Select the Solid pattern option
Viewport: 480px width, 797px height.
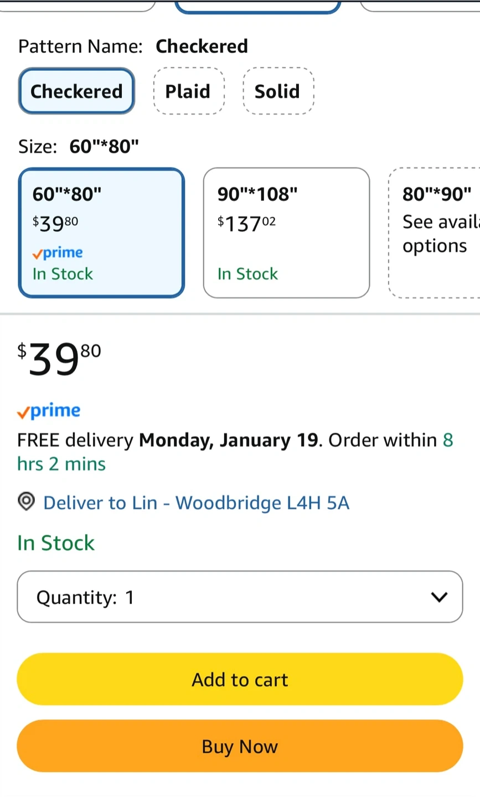coord(277,91)
